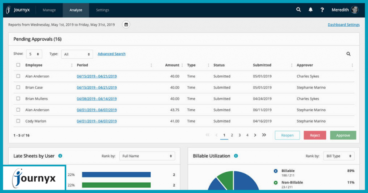Click Meredith's profile avatar
Screen dimensions: 368x193
pyautogui.click(x=355, y=10)
